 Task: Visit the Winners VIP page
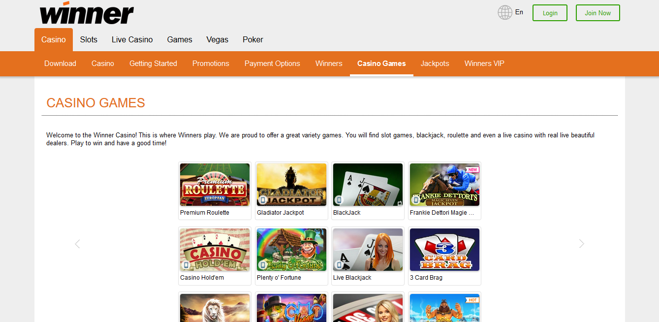484,64
